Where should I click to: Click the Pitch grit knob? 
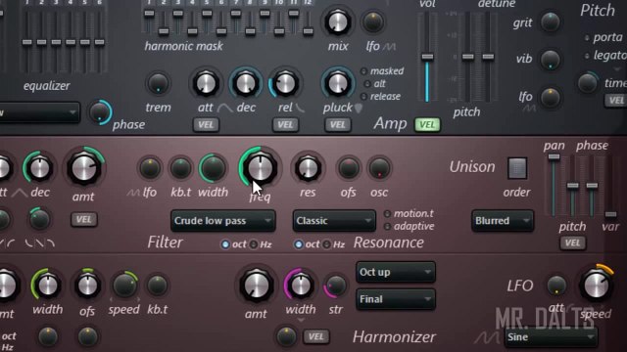[x=551, y=22]
